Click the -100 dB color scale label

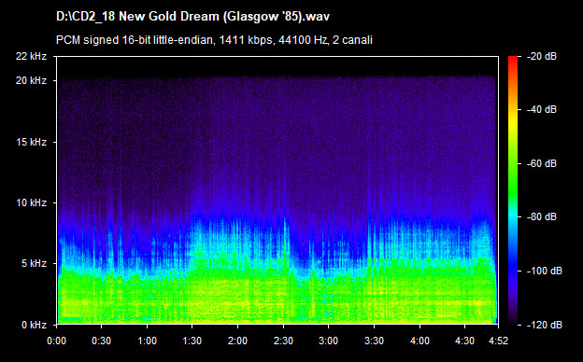pyautogui.click(x=545, y=271)
